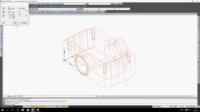Open Task View on the taskbar
Image resolution: width=200 pixels, height=112 pixels.
[12, 110]
